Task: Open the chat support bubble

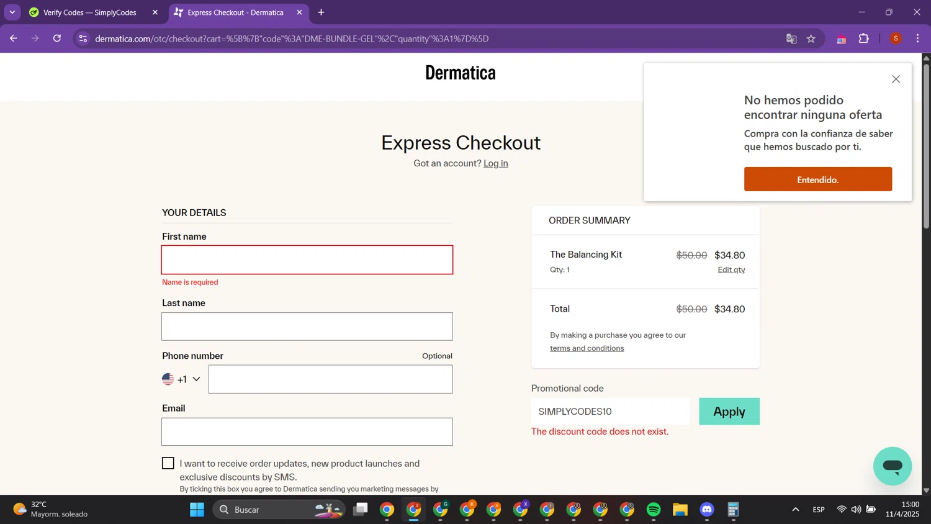Action: coord(893,466)
